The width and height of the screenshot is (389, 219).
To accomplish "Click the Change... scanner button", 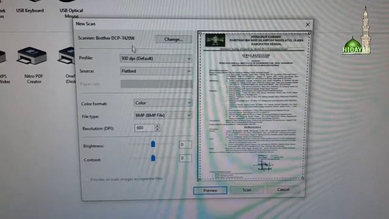I will [173, 39].
